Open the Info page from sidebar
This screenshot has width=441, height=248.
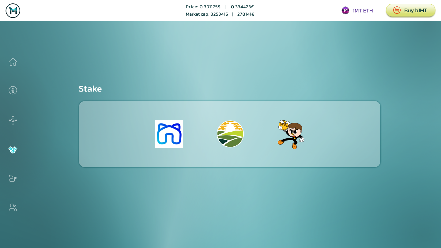click(x=13, y=90)
